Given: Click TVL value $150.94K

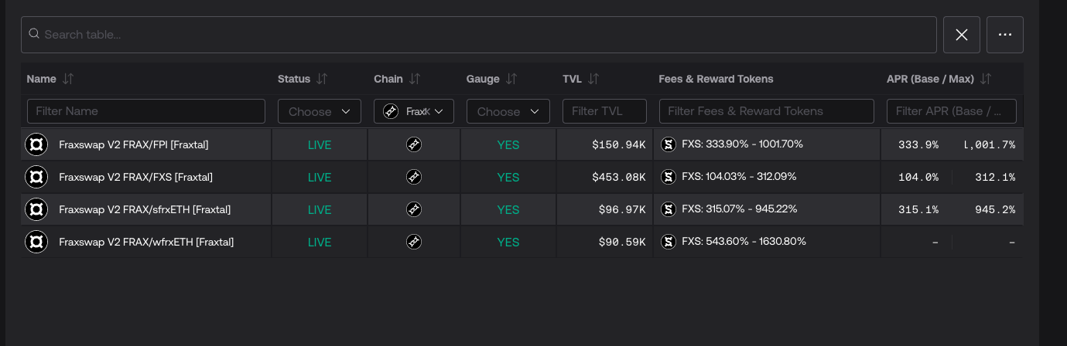Looking at the screenshot, I should coord(618,144).
